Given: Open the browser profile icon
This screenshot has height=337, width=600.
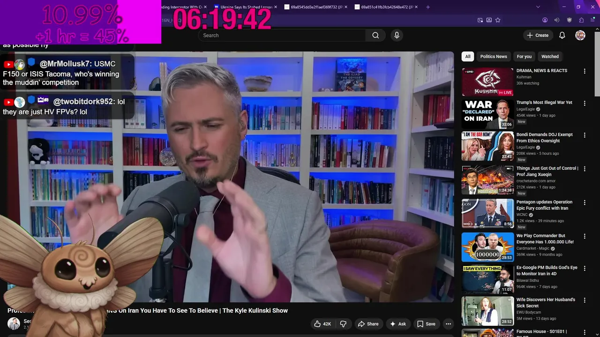Looking at the screenshot, I should pyautogui.click(x=545, y=20).
